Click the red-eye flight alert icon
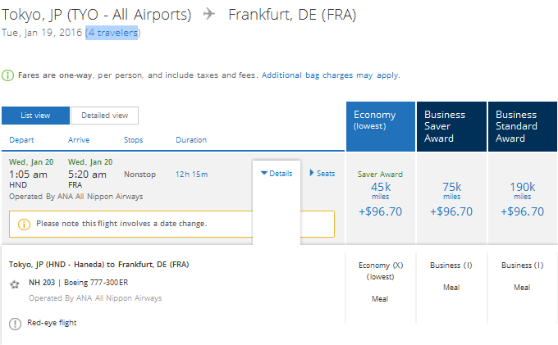 pos(15,323)
